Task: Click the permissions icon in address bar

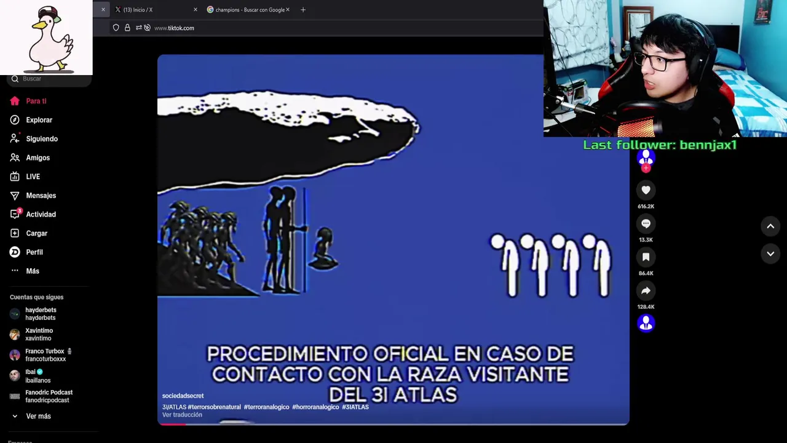Action: click(138, 28)
